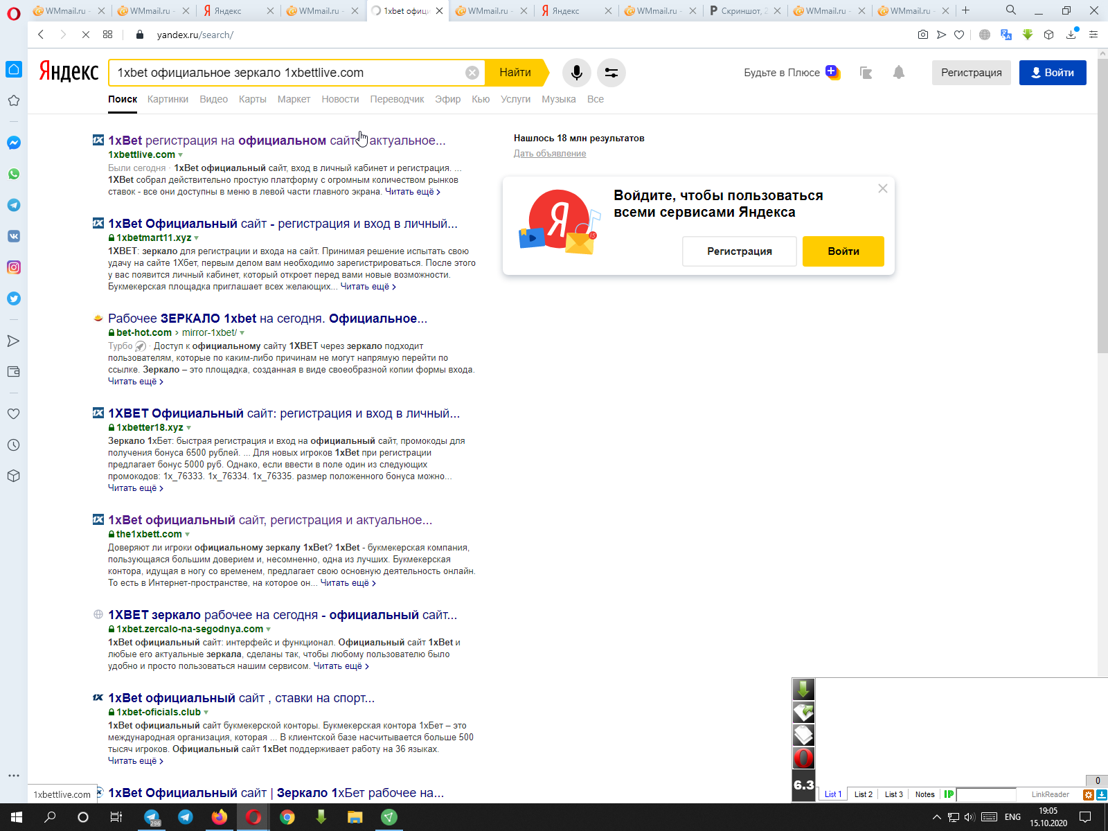
Task: Switch to Новости search tab
Action: coord(340,99)
